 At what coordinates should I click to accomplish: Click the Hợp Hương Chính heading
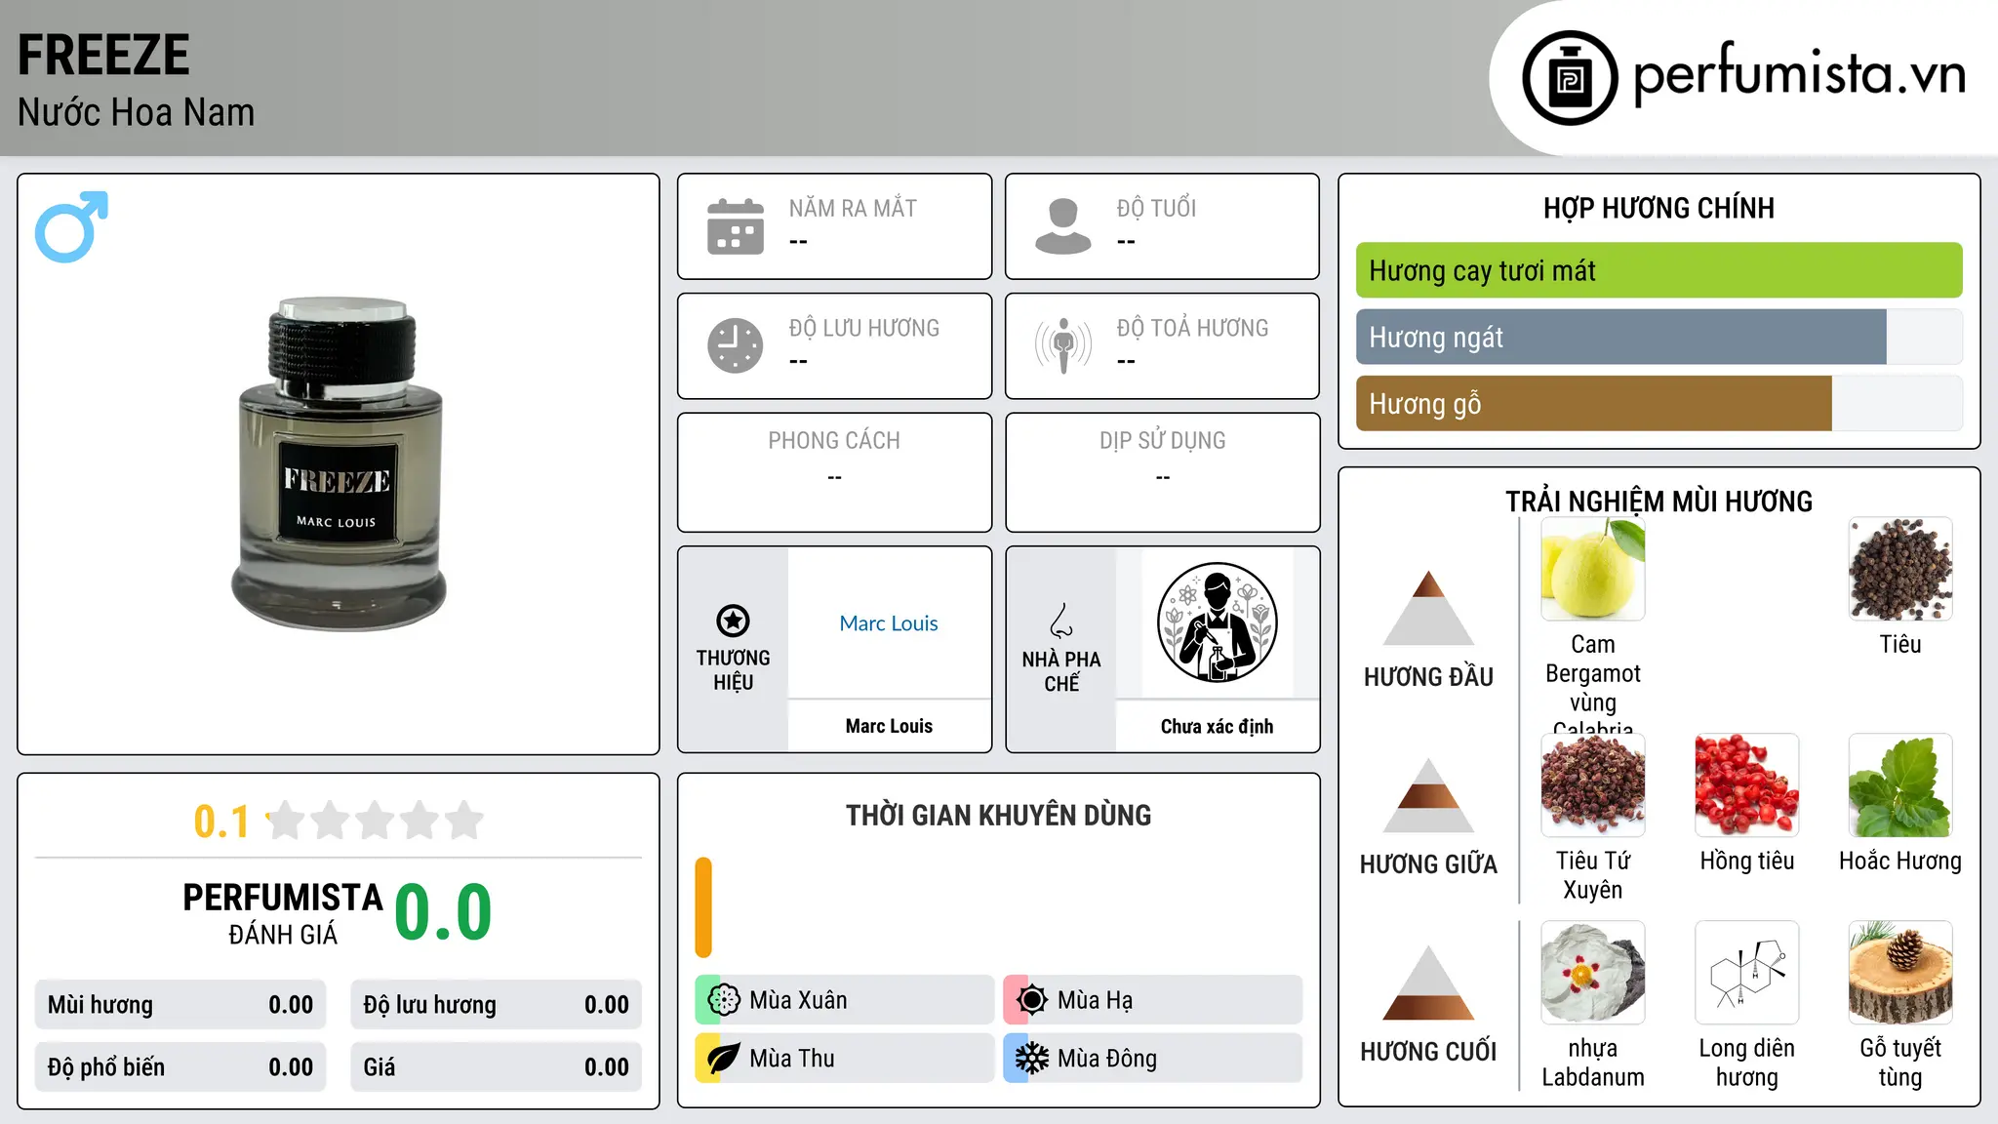[x=1658, y=208]
